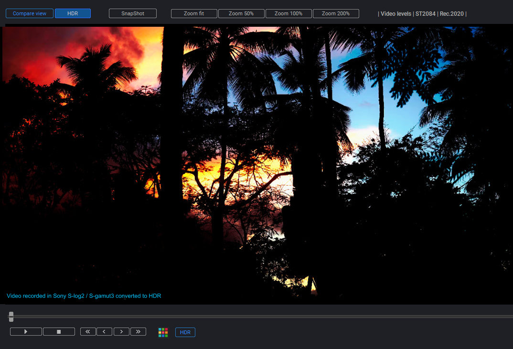
Task: Set zoom to 50%
Action: click(x=241, y=13)
